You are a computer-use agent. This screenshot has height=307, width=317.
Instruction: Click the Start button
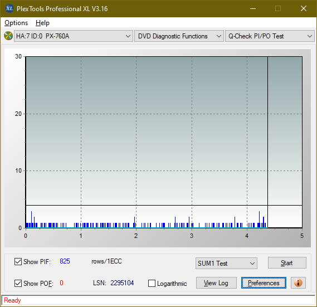[x=287, y=263]
